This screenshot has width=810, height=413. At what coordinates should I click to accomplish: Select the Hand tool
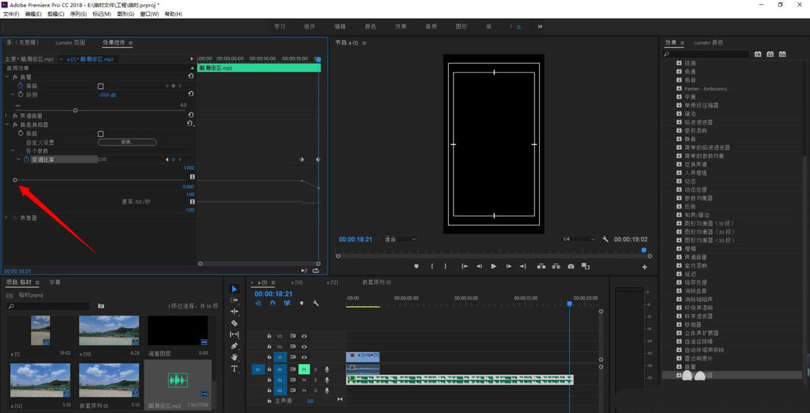pyautogui.click(x=234, y=358)
